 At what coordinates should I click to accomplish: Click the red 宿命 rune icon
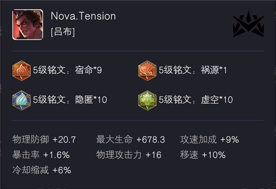click(22, 71)
